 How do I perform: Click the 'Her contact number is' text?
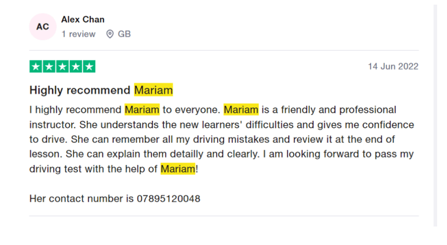tap(81, 199)
